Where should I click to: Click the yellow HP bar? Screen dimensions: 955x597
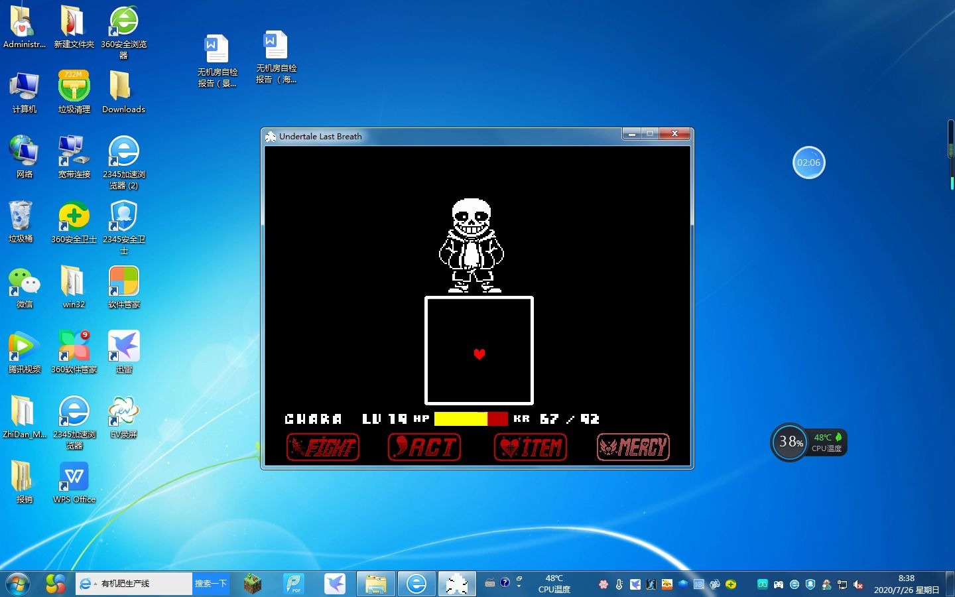461,419
